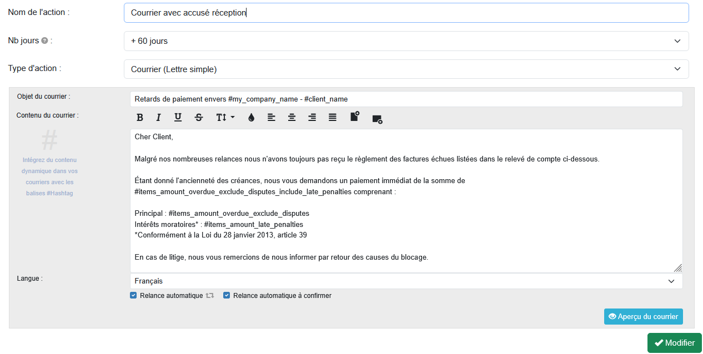Click the insert document icon in the toolbar

click(354, 117)
